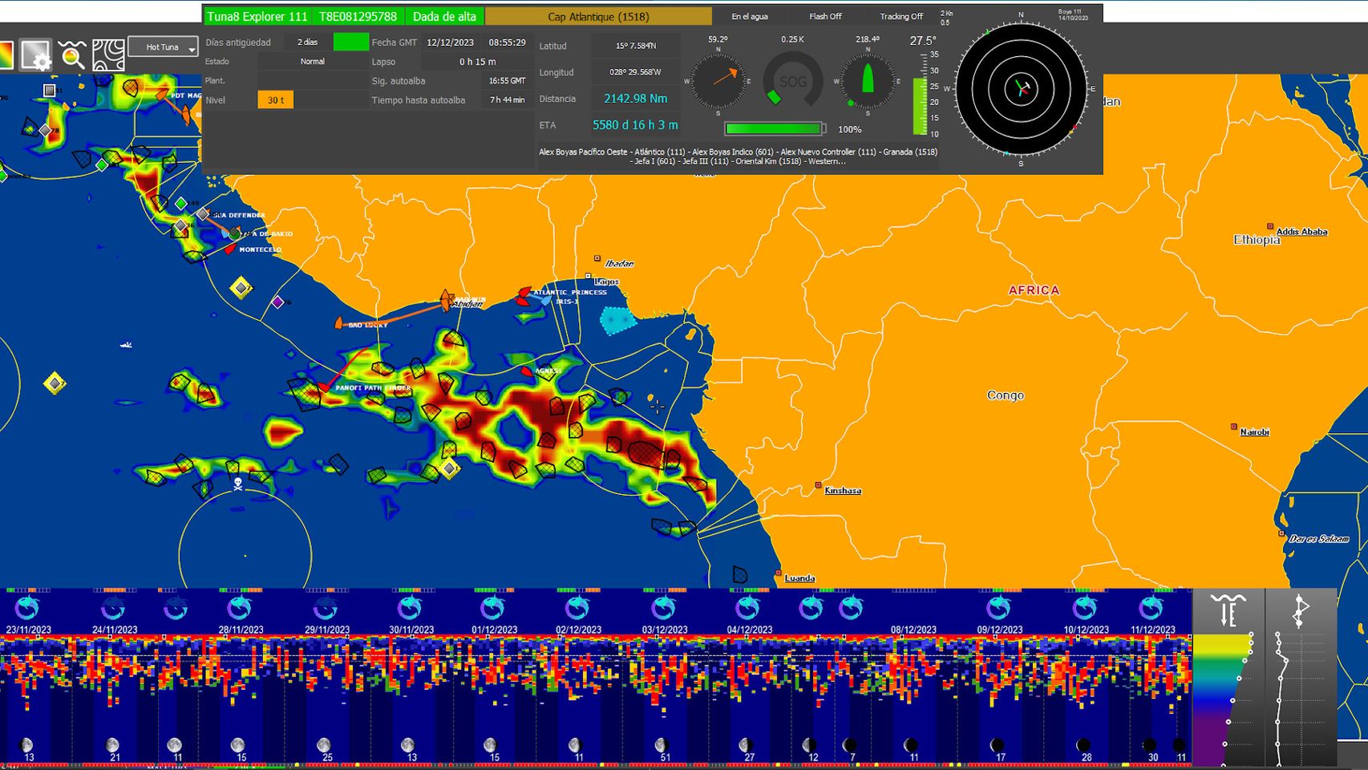Select the heatmap search magnifier tool
This screenshot has width=1368, height=770.
71,55
